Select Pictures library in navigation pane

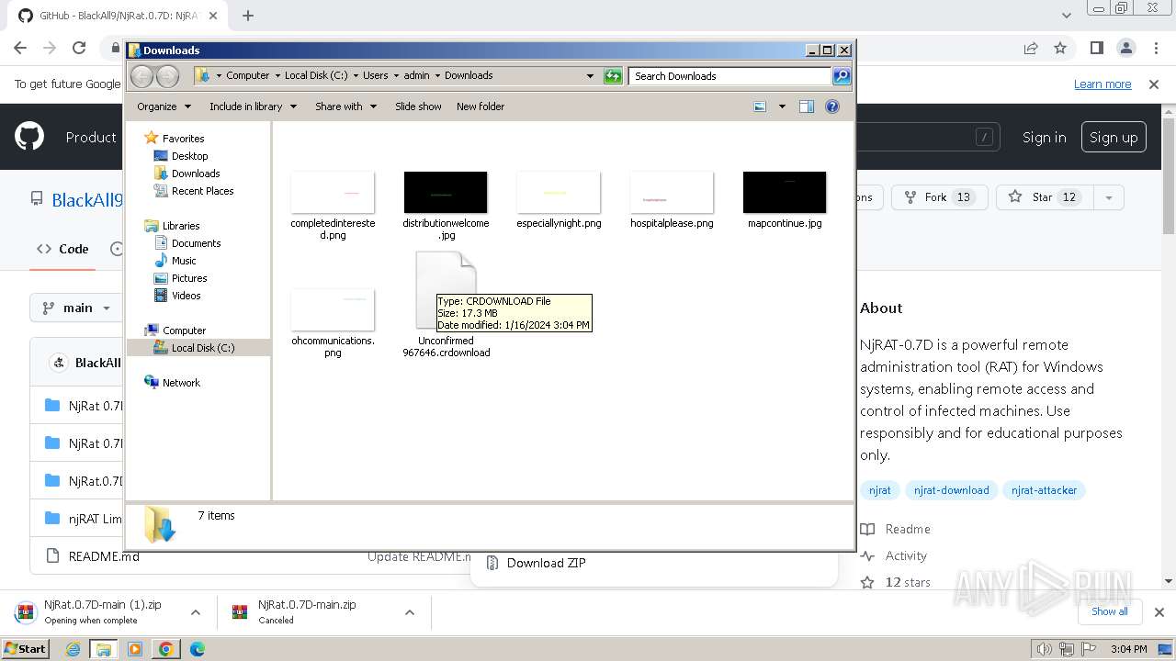click(189, 278)
